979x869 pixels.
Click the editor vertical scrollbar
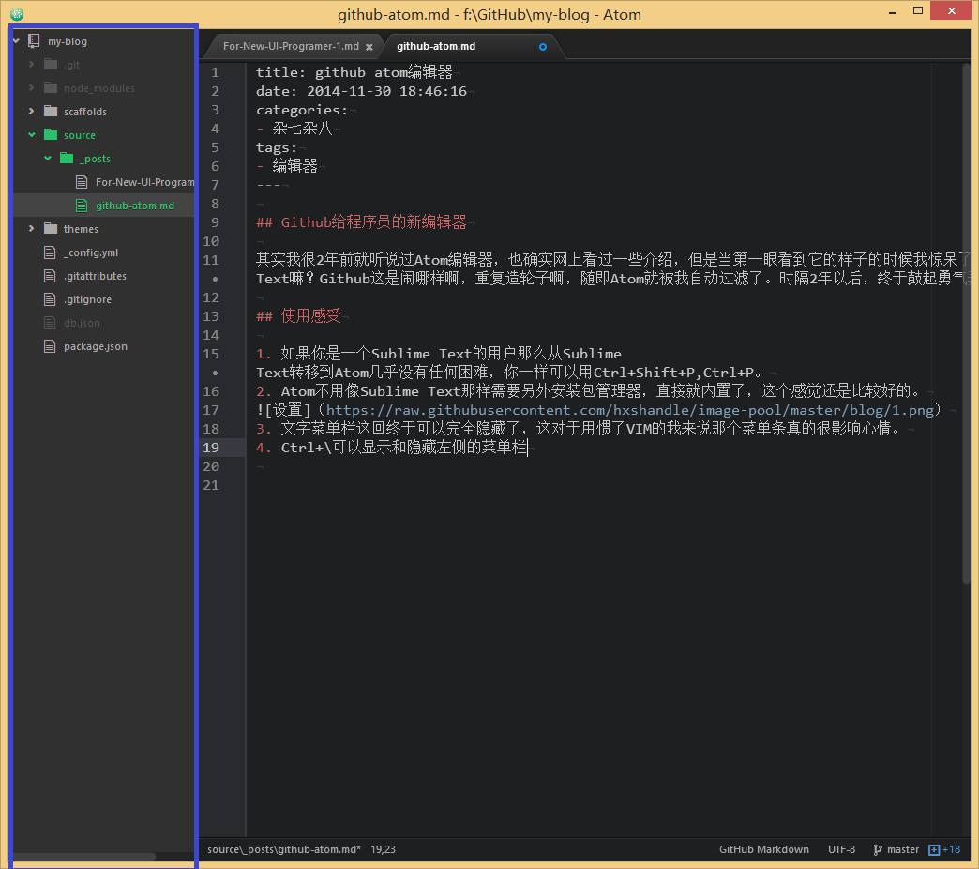tap(967, 325)
